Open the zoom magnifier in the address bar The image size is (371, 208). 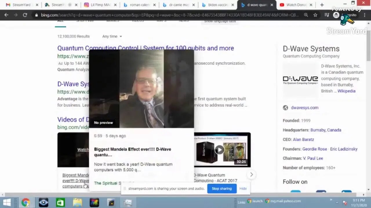click(306, 15)
